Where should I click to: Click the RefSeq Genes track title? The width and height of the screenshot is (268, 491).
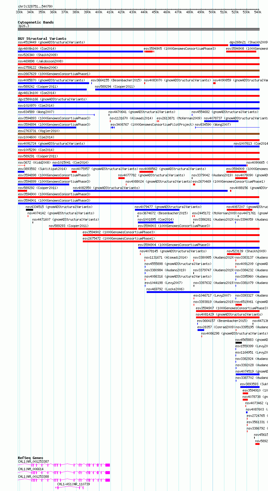(x=31, y=458)
